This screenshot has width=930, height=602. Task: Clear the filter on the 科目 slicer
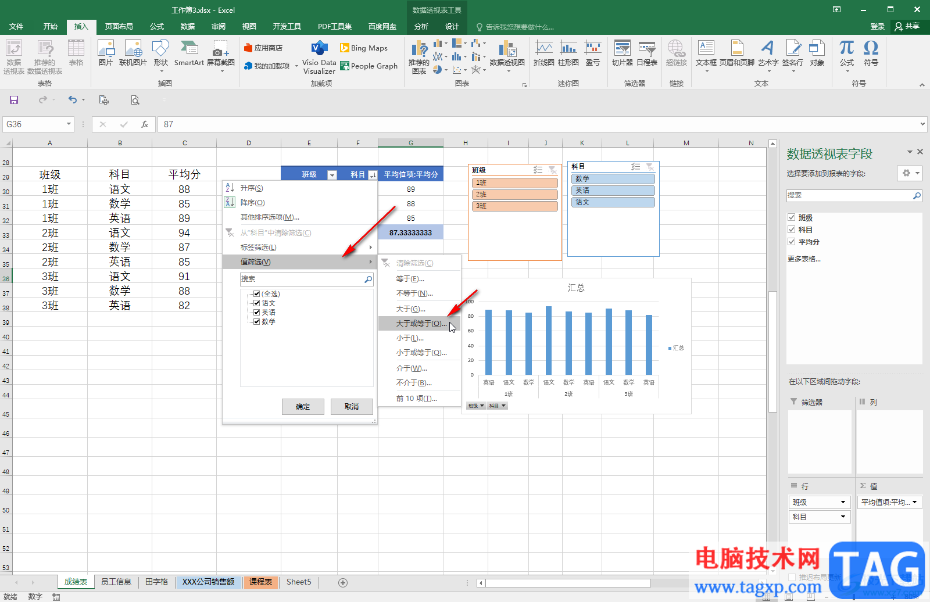[650, 167]
